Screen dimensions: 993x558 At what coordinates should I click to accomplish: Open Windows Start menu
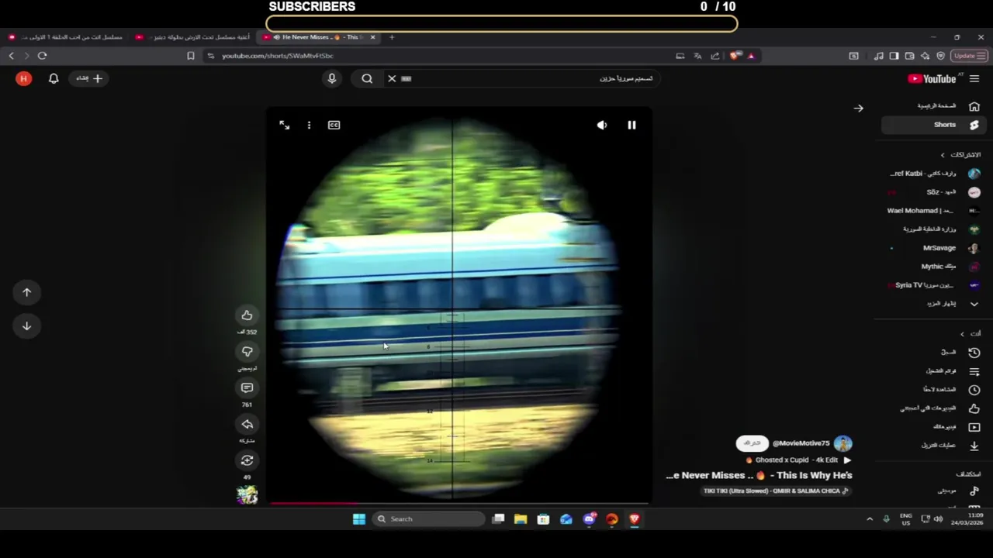(358, 519)
